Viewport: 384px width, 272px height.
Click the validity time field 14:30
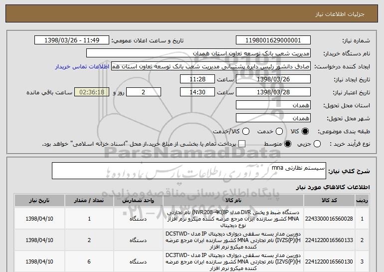(x=197, y=92)
